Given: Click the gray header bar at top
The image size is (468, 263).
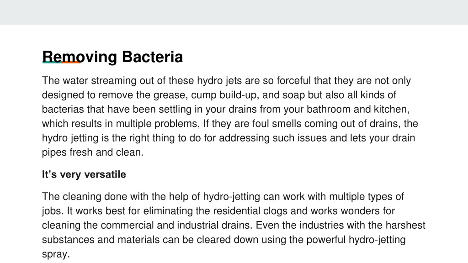Looking at the screenshot, I should click(x=234, y=12).
